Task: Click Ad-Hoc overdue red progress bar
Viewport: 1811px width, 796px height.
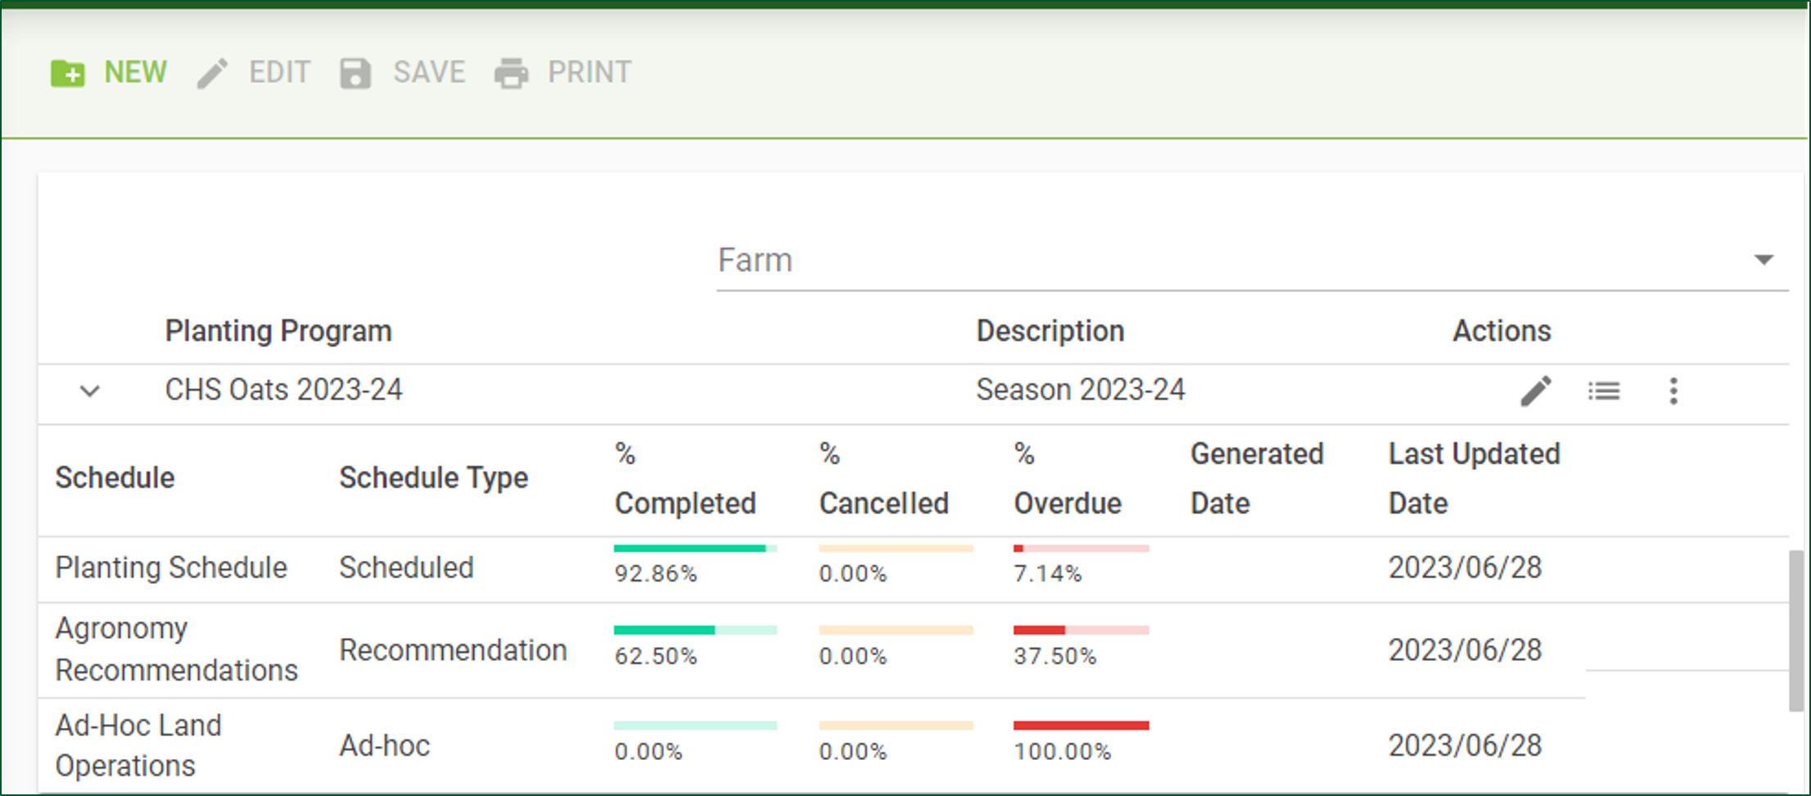Action: tap(1081, 726)
